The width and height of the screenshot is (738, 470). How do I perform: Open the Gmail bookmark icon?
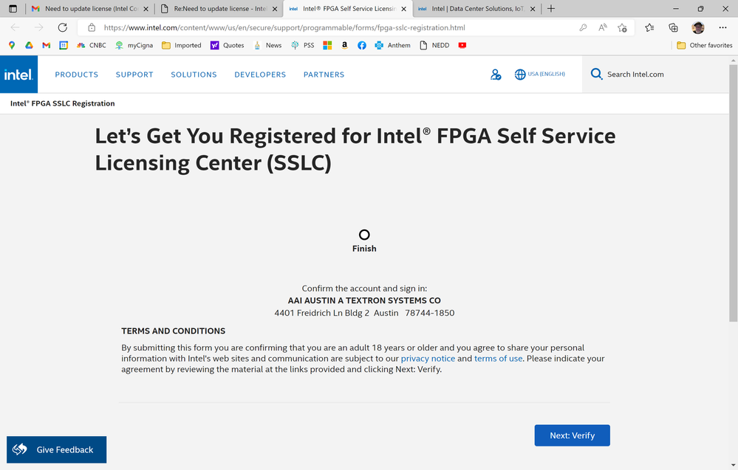47,45
